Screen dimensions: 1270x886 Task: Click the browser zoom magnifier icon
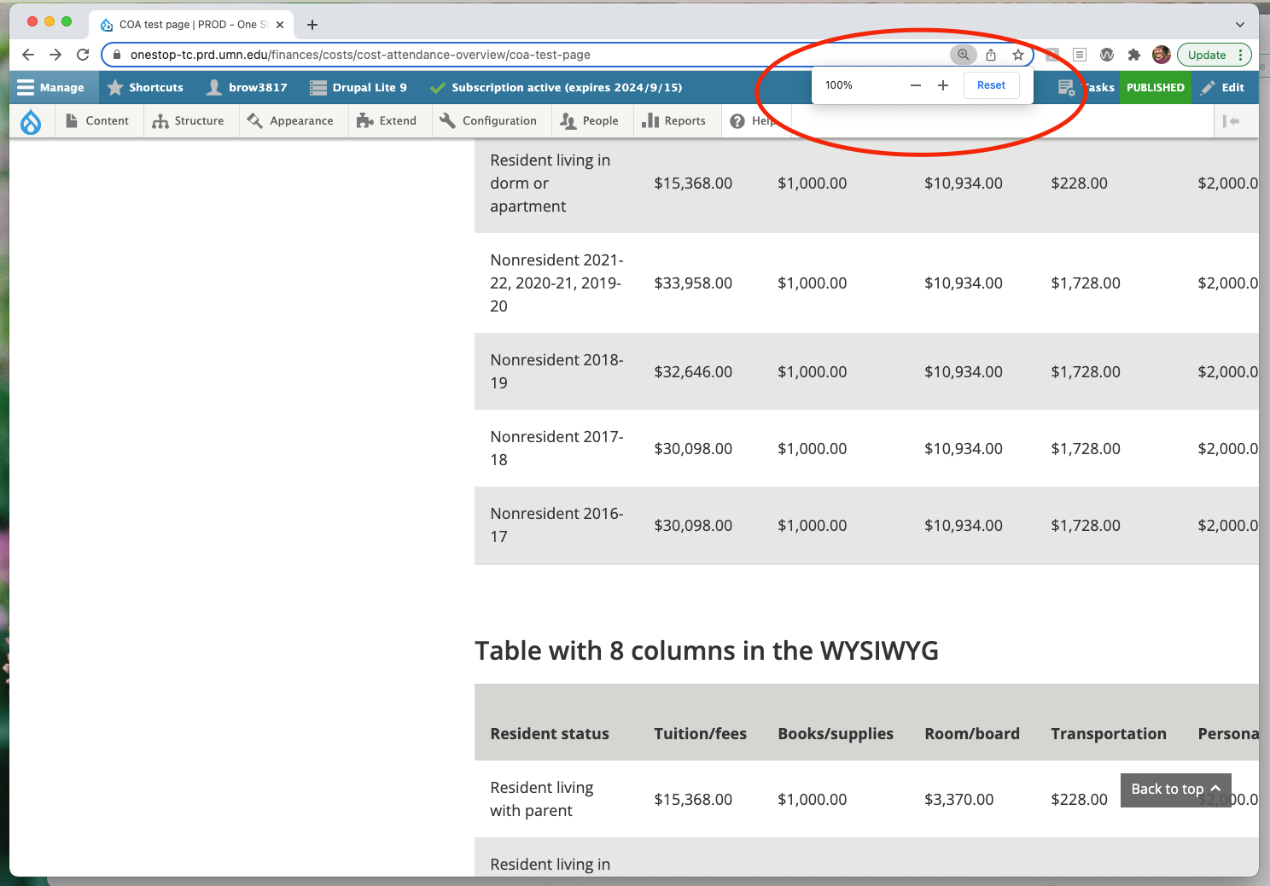tap(963, 55)
